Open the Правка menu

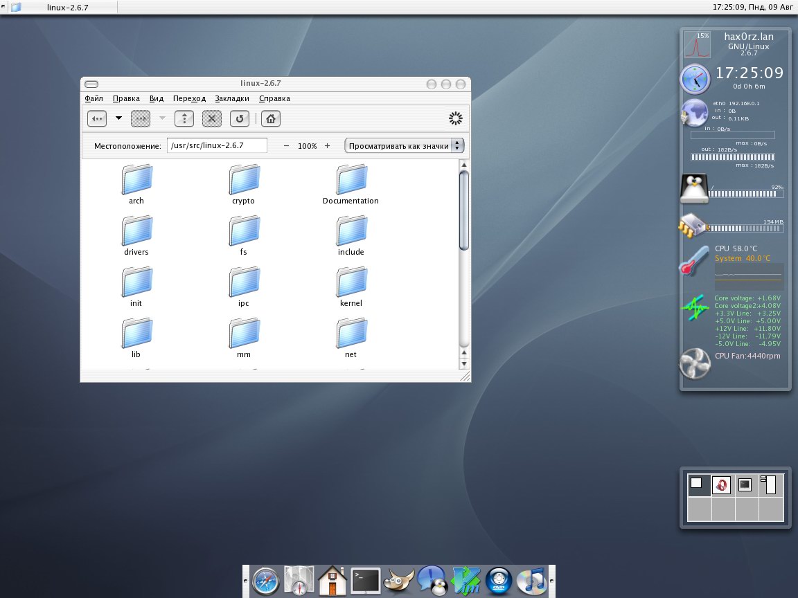click(126, 98)
